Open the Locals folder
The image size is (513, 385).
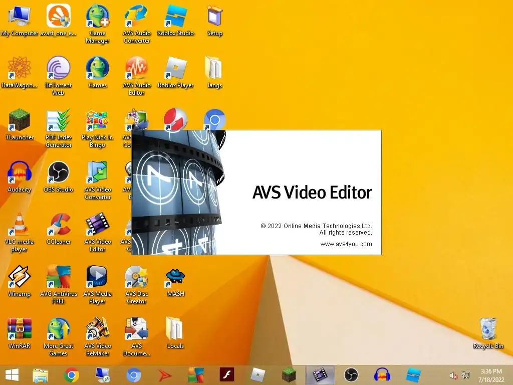(175, 333)
